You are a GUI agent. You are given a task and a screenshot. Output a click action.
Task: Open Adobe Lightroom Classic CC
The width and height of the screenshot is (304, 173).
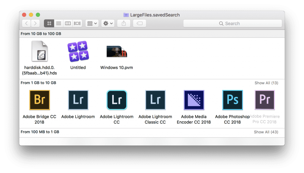pyautogui.click(x=155, y=100)
